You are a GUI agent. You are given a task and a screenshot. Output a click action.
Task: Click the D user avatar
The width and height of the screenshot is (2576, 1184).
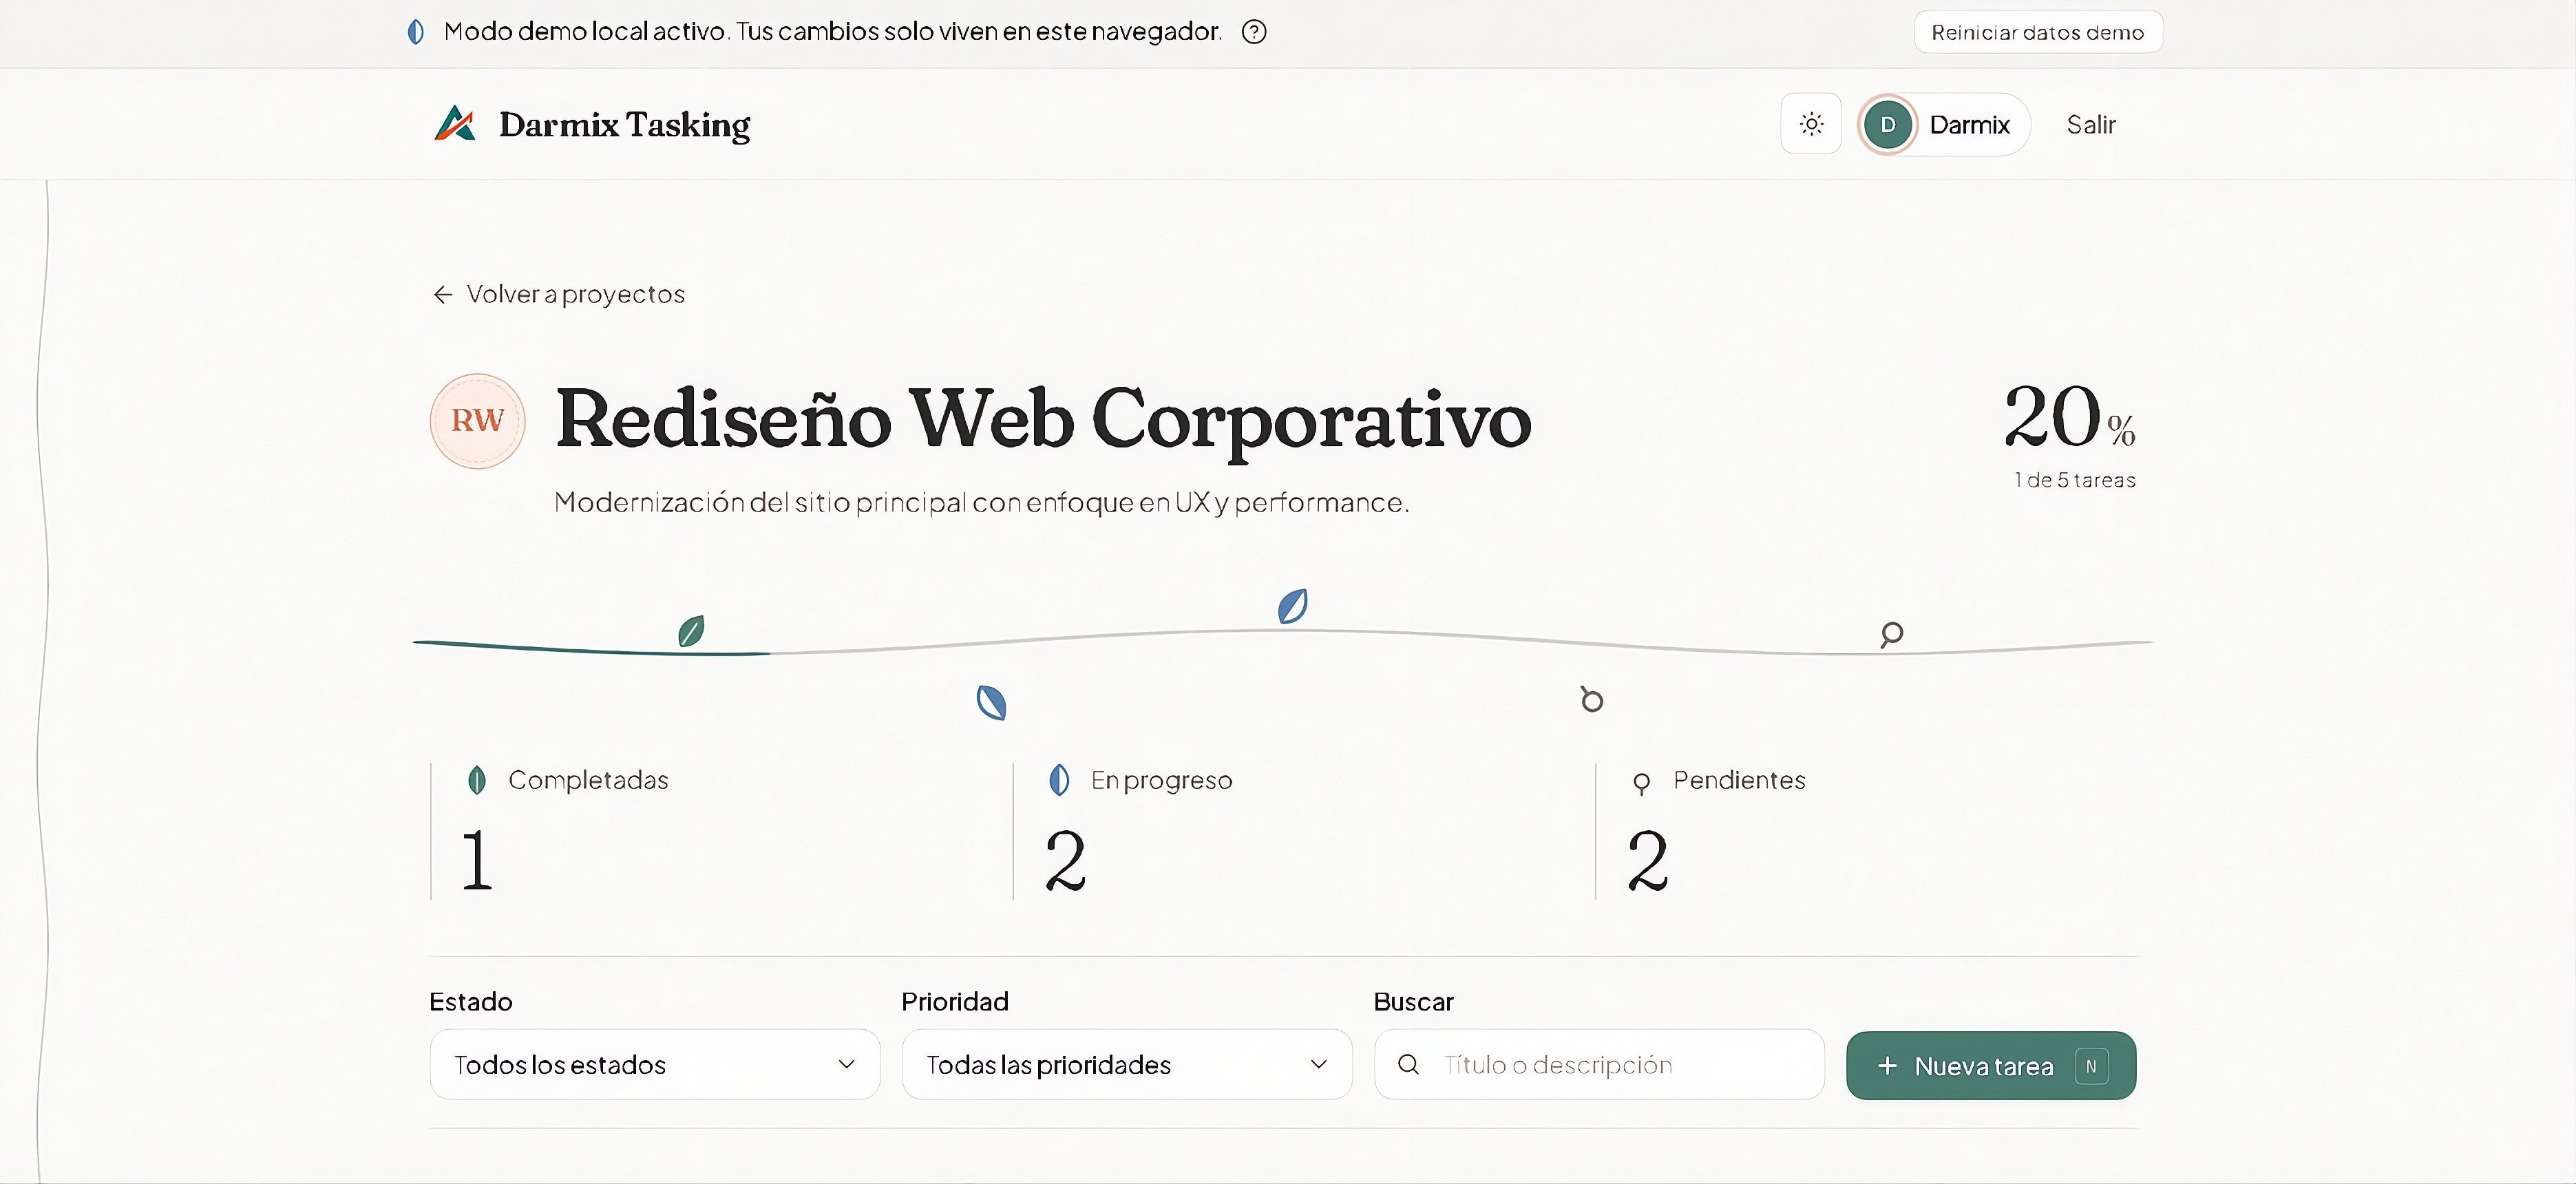tap(1888, 124)
